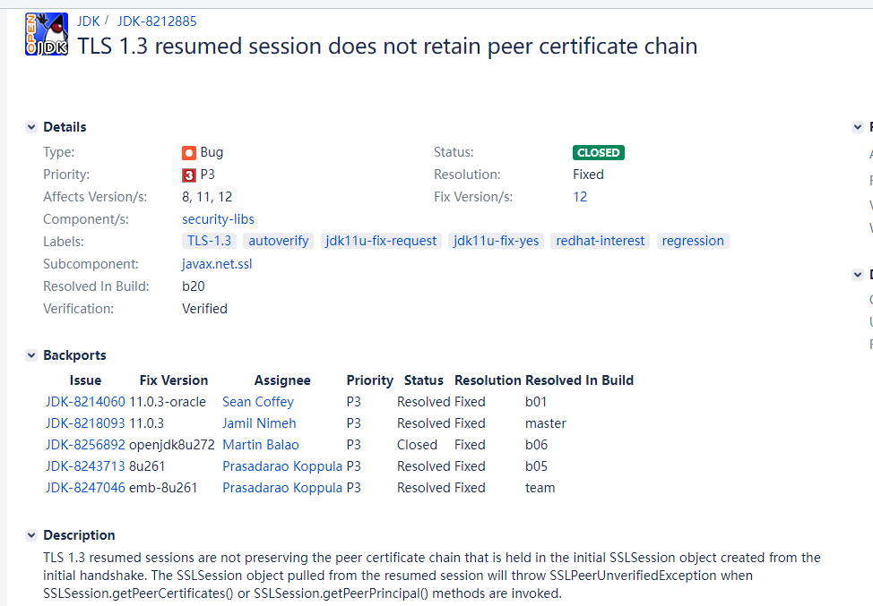
Task: Click the red Bug type icon
Action: click(x=187, y=152)
